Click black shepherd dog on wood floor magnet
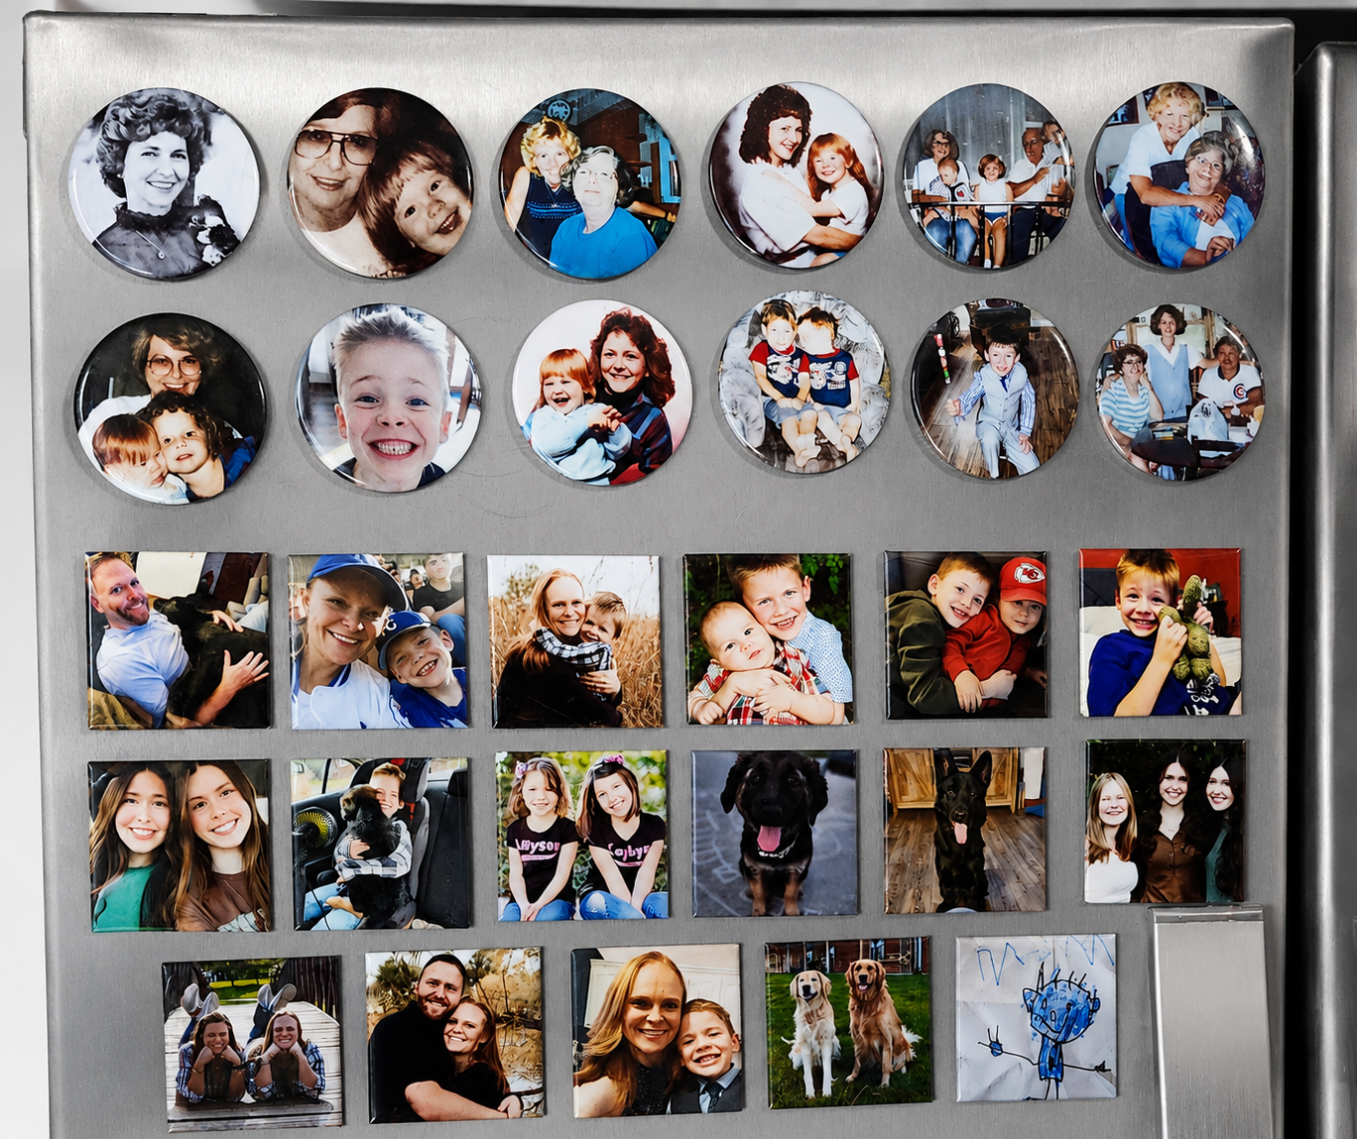The width and height of the screenshot is (1357, 1139). pos(965,830)
